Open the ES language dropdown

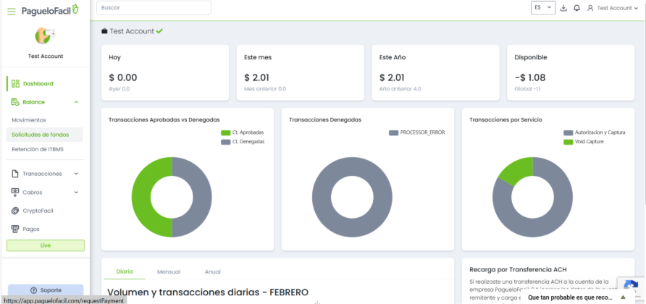[542, 8]
